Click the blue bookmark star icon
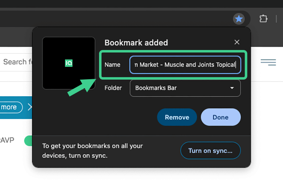The image size is (283, 193). coord(239,19)
